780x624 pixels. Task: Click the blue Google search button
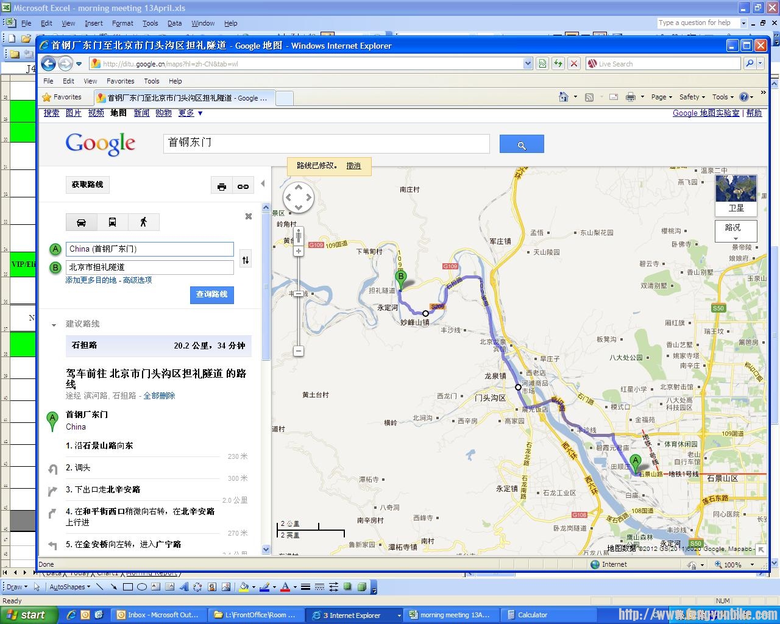point(521,144)
